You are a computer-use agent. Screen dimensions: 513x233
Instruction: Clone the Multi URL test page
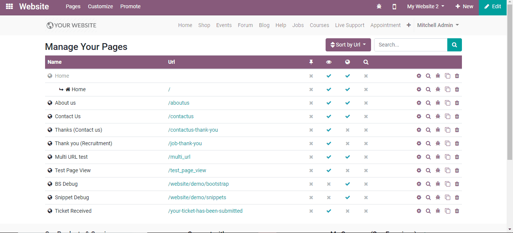point(447,157)
